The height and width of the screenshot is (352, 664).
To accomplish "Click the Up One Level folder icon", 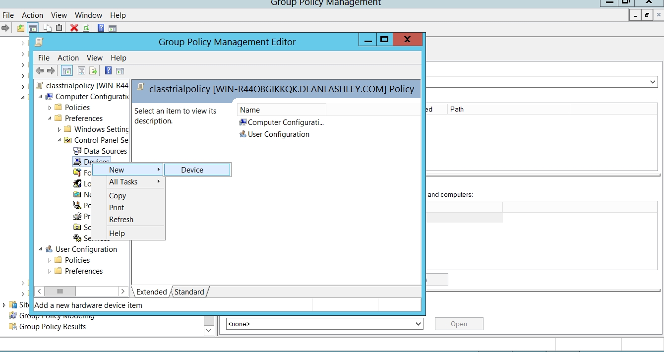I will pos(20,28).
